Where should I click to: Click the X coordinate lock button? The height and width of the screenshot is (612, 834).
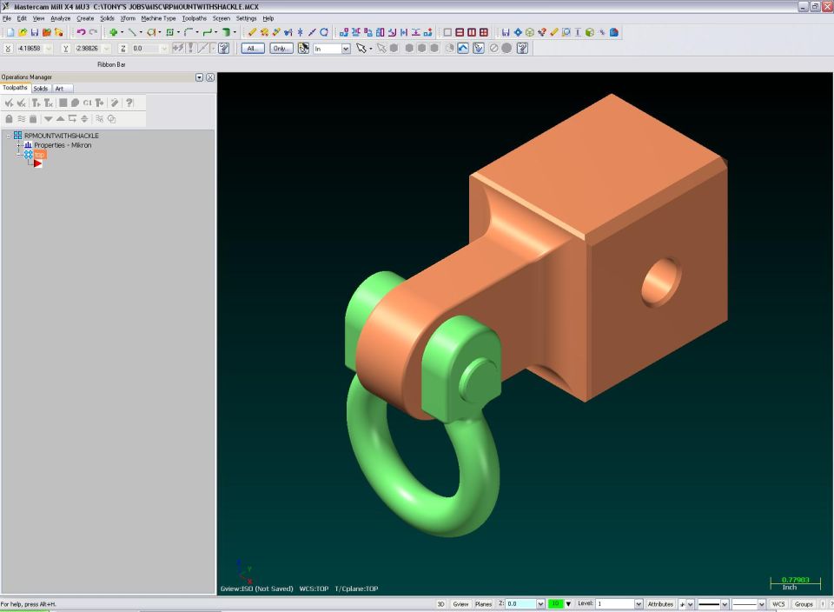(8, 49)
